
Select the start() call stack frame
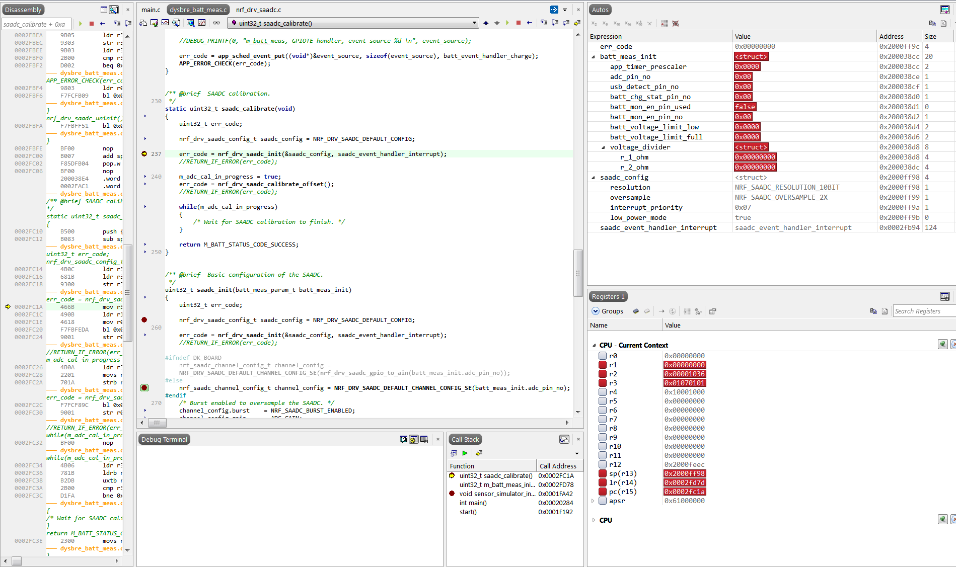515,512
